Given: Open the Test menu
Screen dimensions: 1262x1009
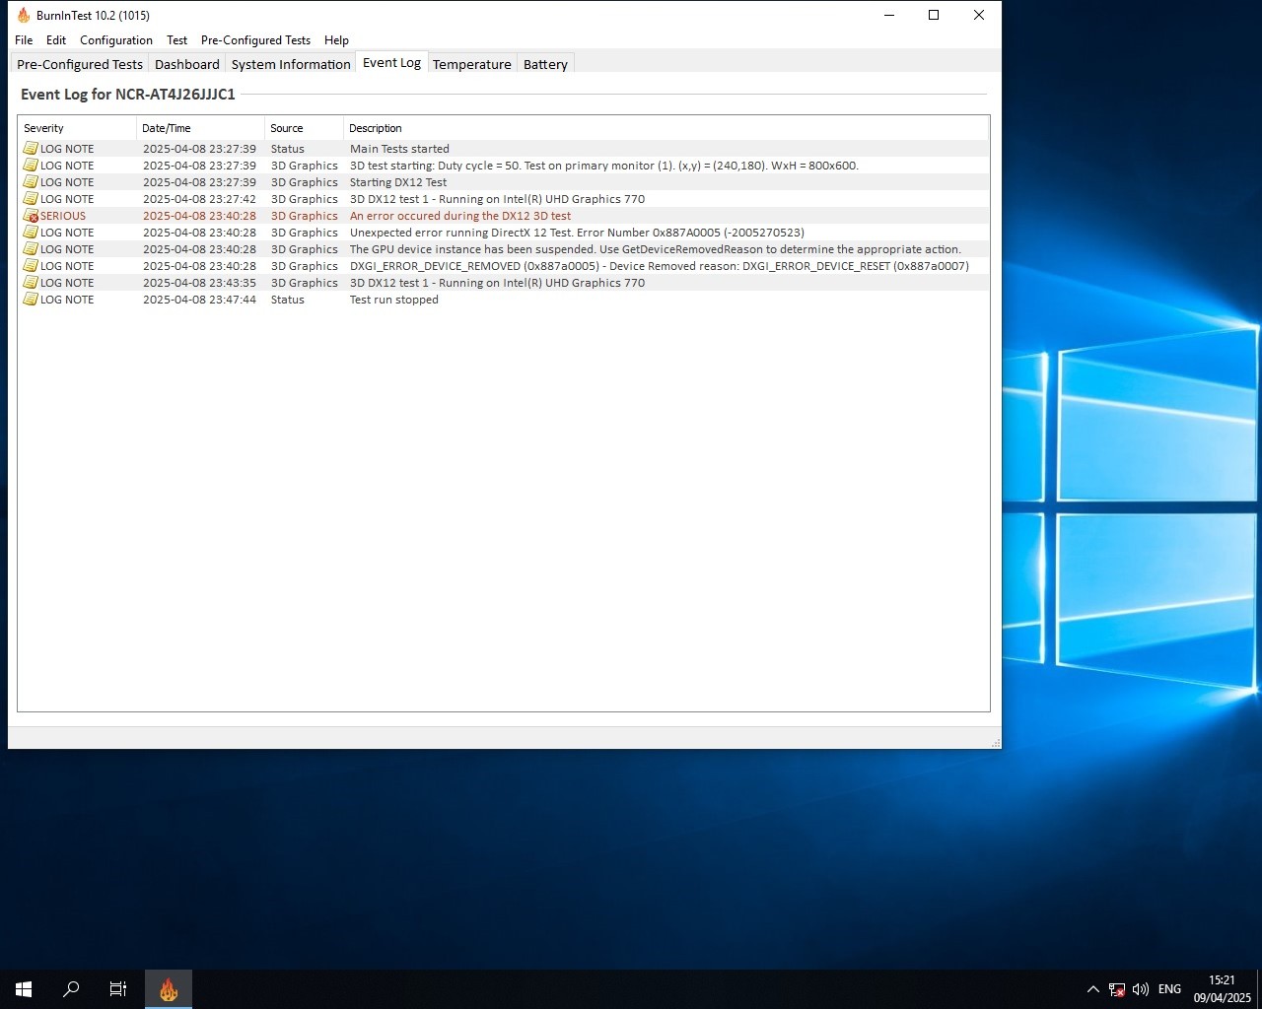Looking at the screenshot, I should 177,40.
